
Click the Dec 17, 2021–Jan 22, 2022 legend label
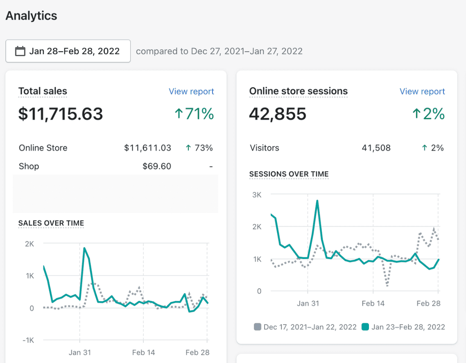pyautogui.click(x=310, y=327)
